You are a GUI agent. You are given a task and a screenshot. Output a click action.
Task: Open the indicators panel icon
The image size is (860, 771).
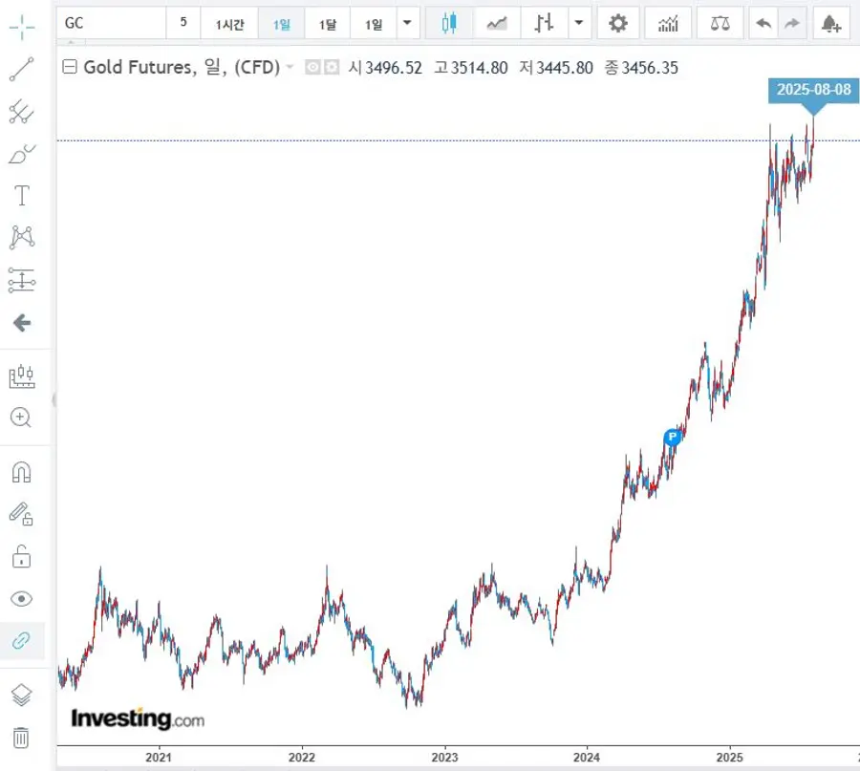point(668,24)
